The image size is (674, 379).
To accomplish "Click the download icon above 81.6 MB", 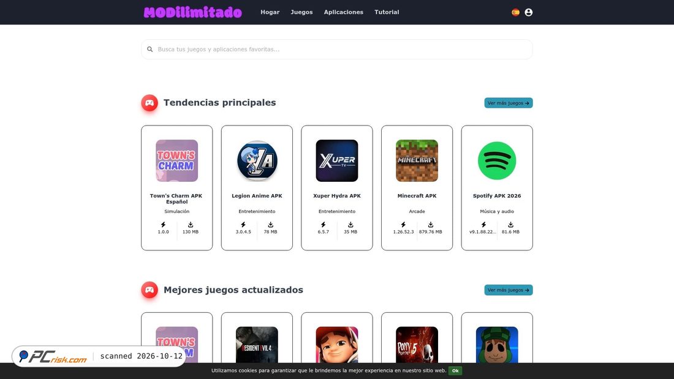I will coord(510,225).
